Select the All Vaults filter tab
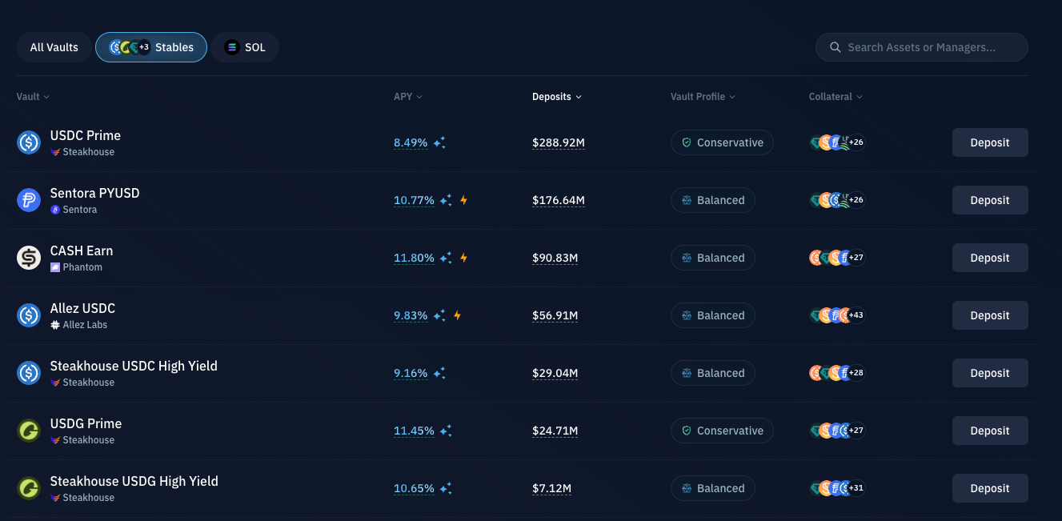 54,47
